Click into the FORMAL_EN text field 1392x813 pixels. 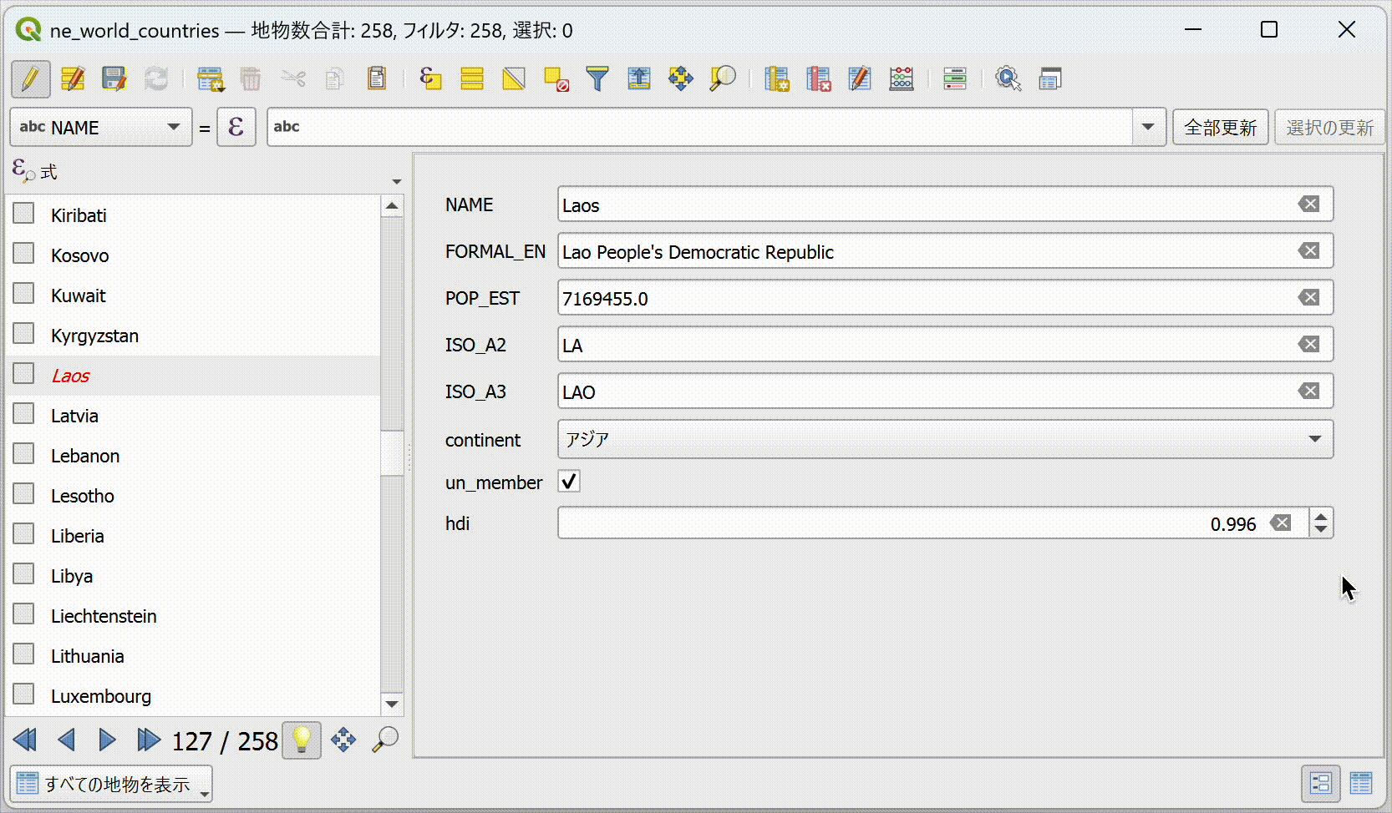coord(945,251)
